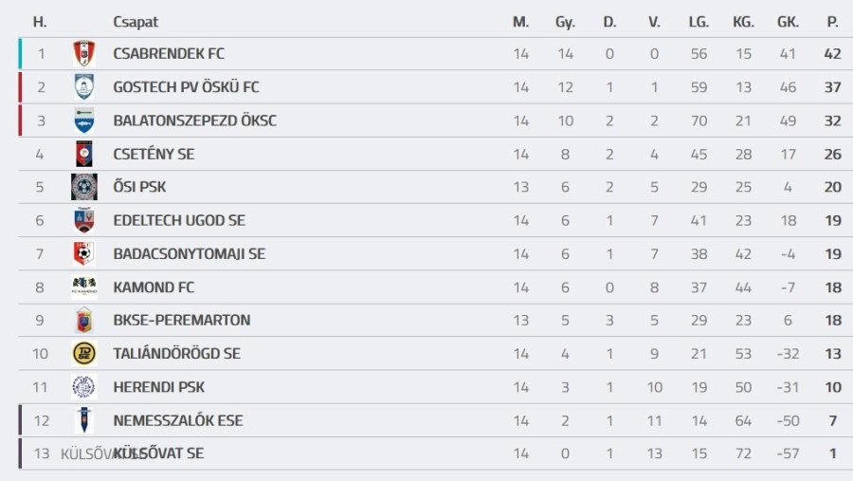Image resolution: width=853 pixels, height=481 pixels.
Task: Click the Balatonszepezd ÖKSC team logo
Action: [x=84, y=120]
